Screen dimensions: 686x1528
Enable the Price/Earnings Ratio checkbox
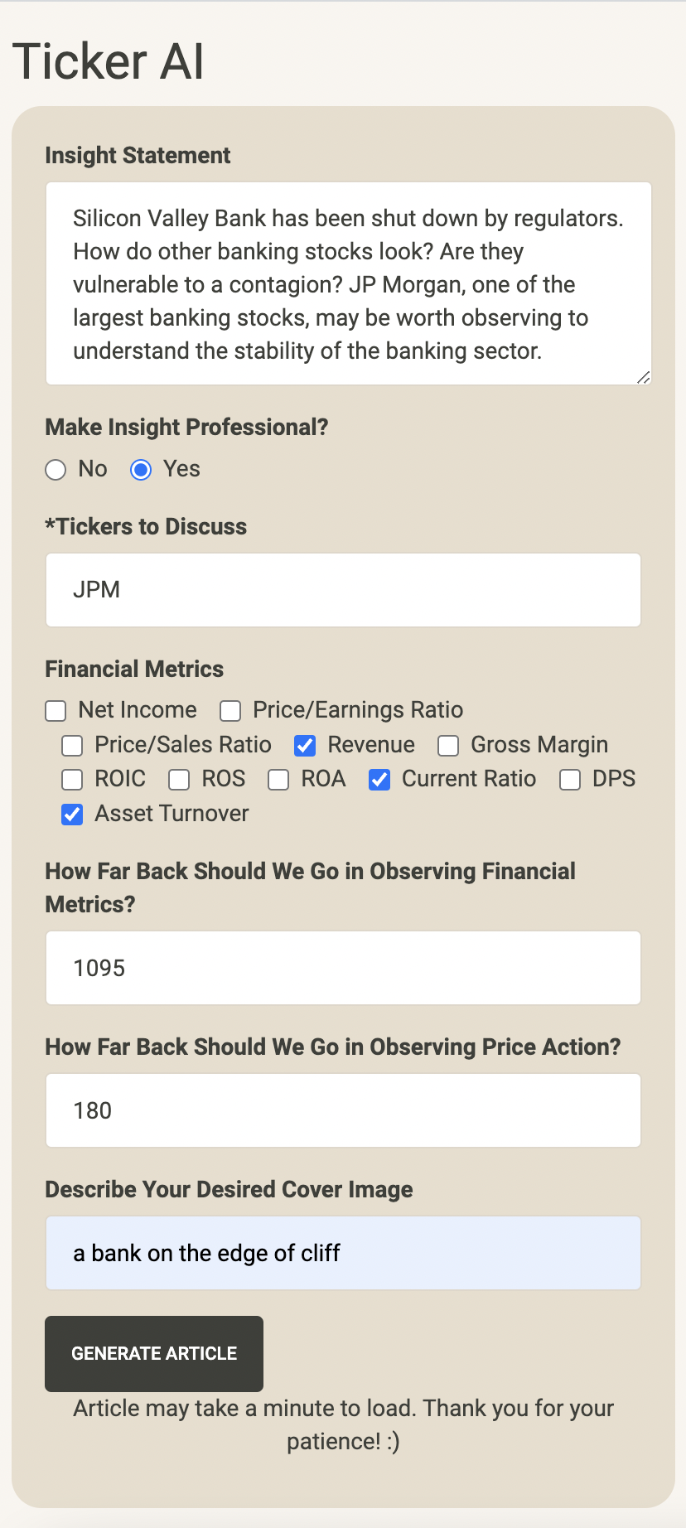point(230,711)
